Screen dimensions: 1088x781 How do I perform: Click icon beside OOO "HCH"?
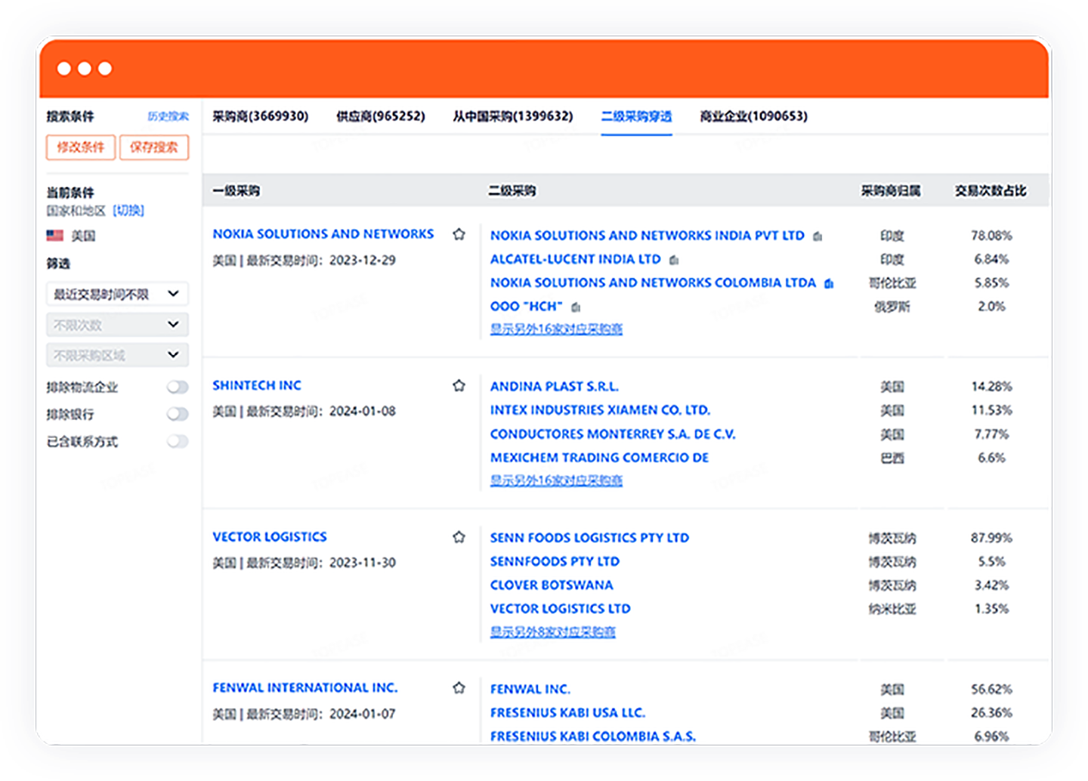(x=576, y=307)
